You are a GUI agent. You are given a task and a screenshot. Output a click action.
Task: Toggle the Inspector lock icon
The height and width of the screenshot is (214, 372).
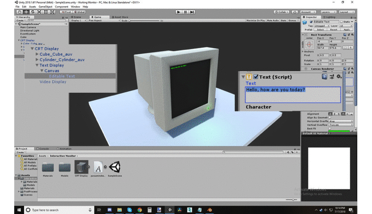[352, 18]
